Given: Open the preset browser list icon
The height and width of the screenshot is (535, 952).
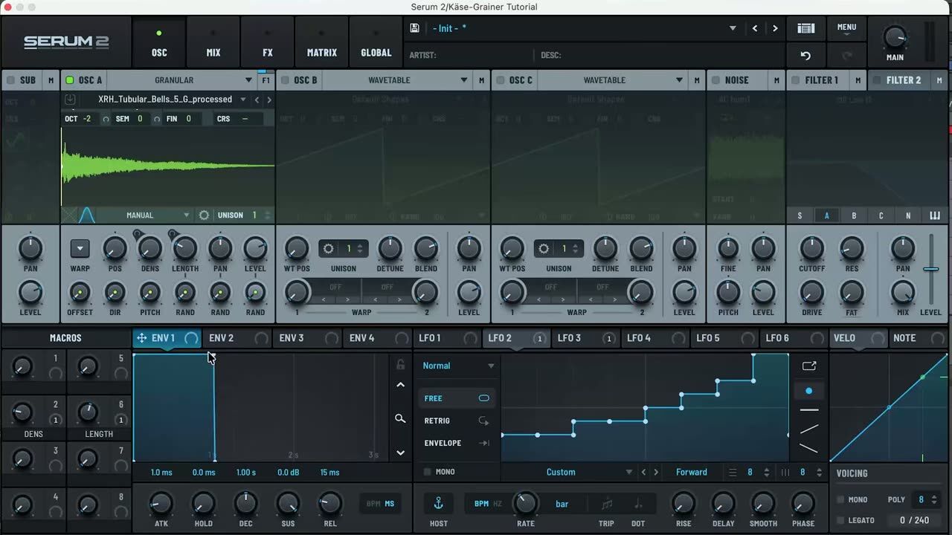Looking at the screenshot, I should (x=805, y=28).
